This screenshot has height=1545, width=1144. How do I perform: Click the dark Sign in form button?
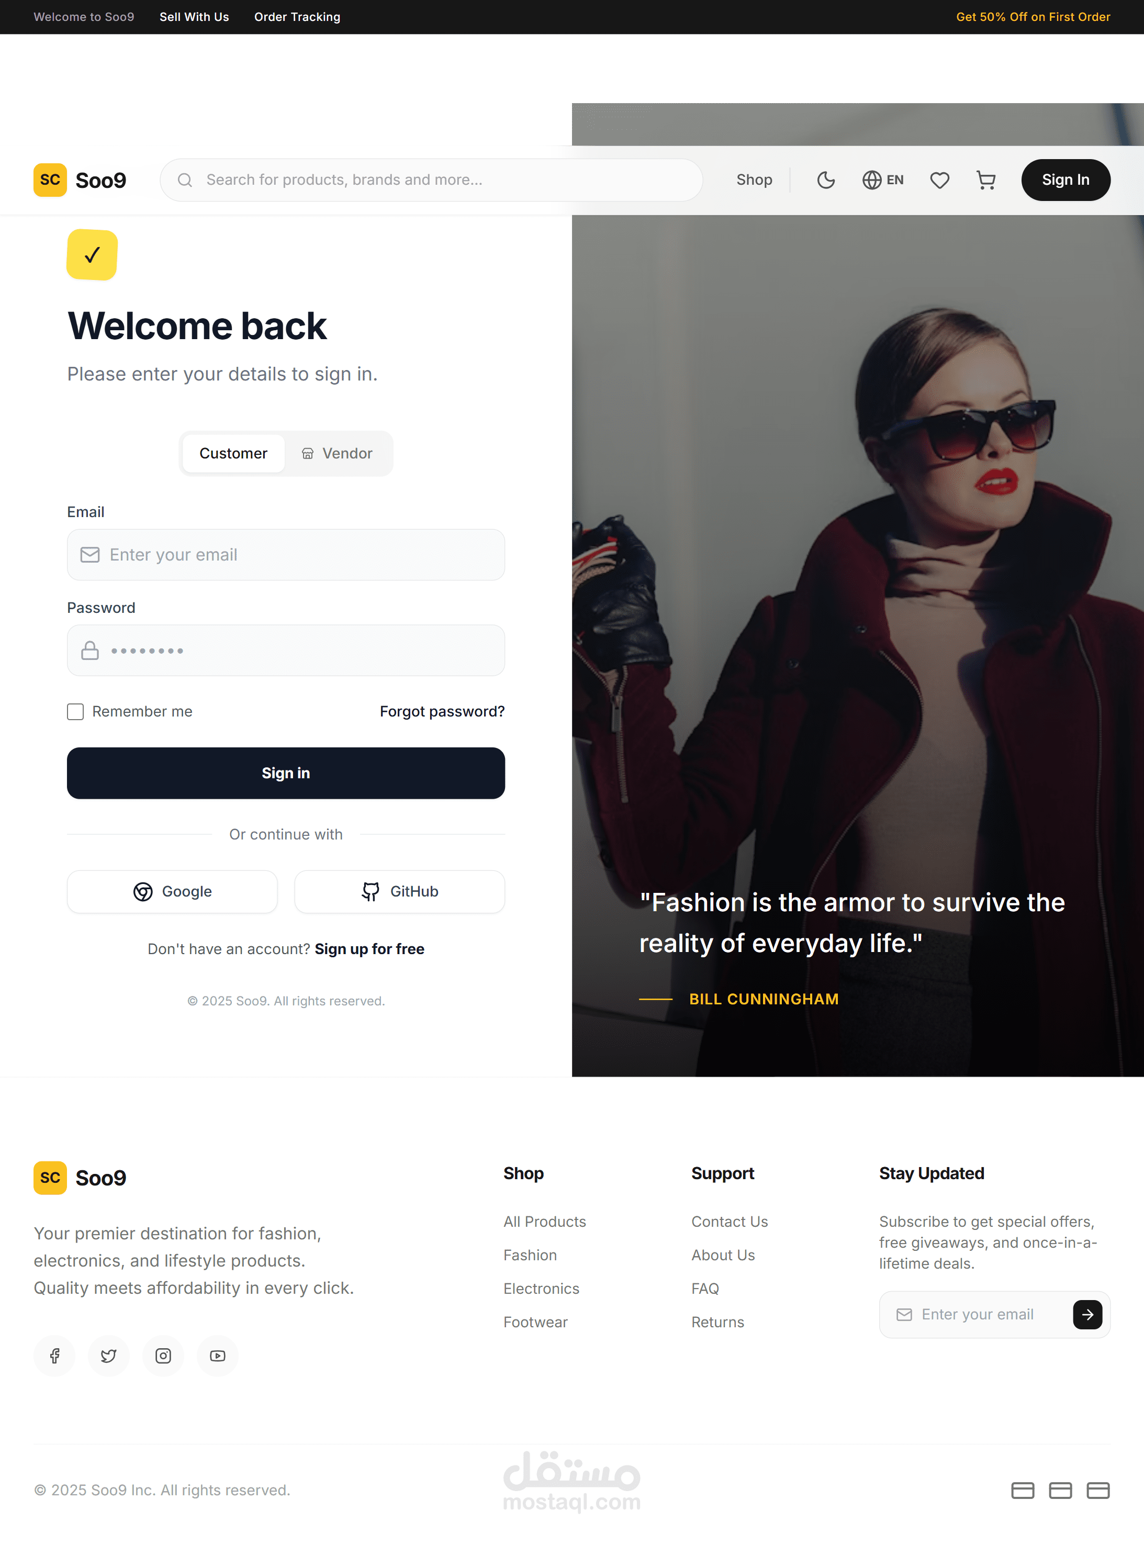(x=286, y=773)
